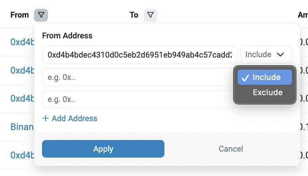Open the last 0xd4b address link in From column
The width and height of the screenshot is (308, 176).
click(22, 155)
